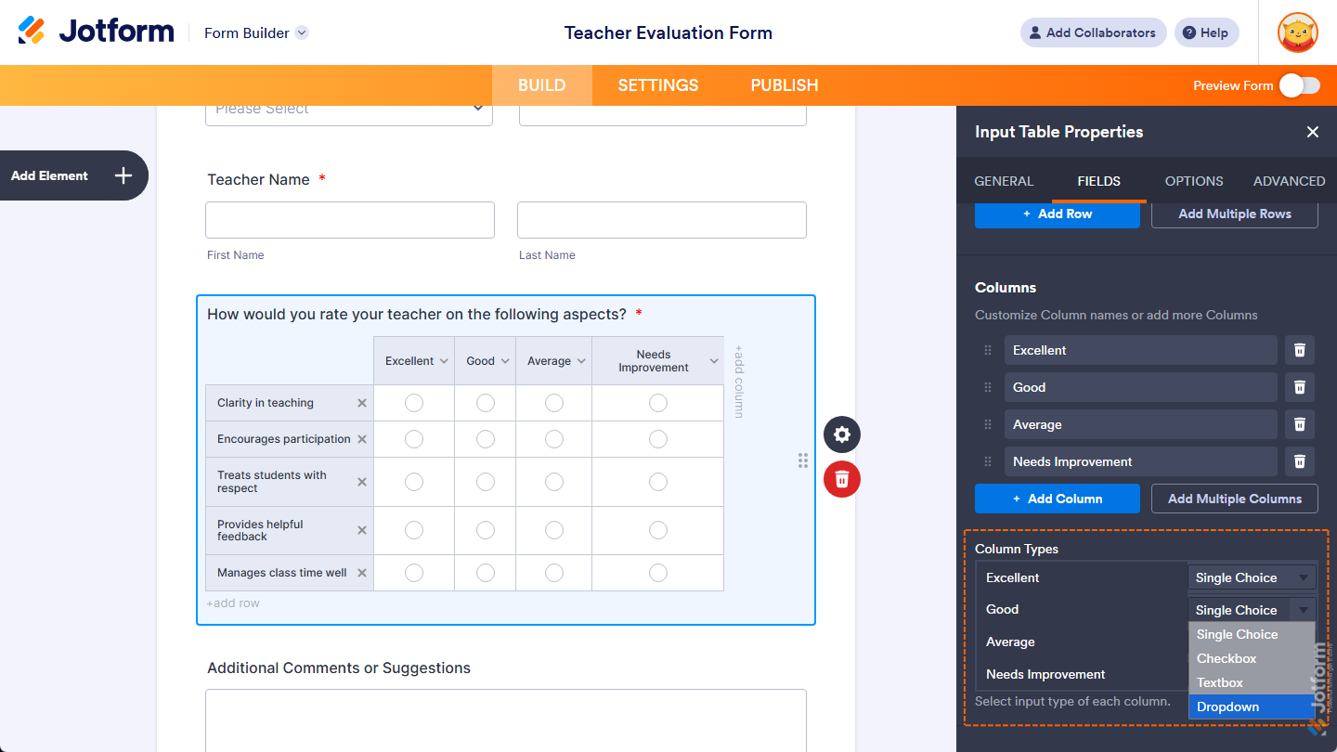Viewport: 1337px width, 752px height.
Task: Open the Please Select dropdown
Action: 349,110
